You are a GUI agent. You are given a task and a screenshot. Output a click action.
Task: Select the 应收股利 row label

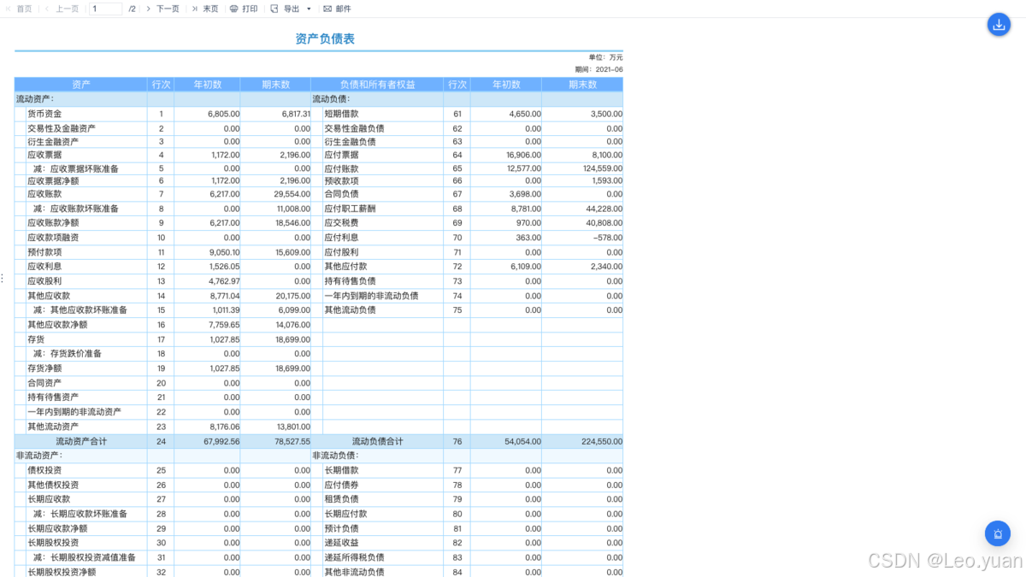point(44,281)
